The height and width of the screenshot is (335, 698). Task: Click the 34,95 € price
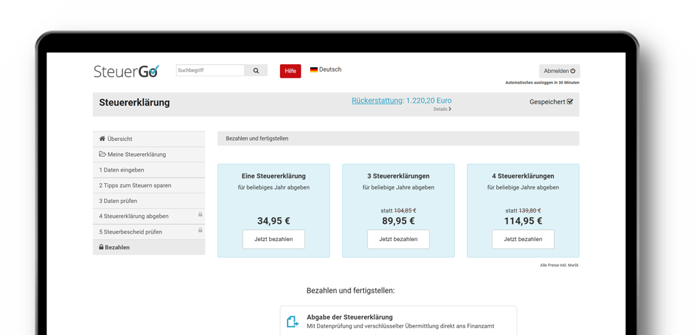[x=274, y=221]
